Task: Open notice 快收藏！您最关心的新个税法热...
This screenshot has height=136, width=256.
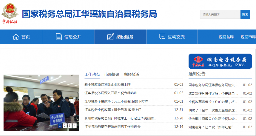Action: pos(214,119)
